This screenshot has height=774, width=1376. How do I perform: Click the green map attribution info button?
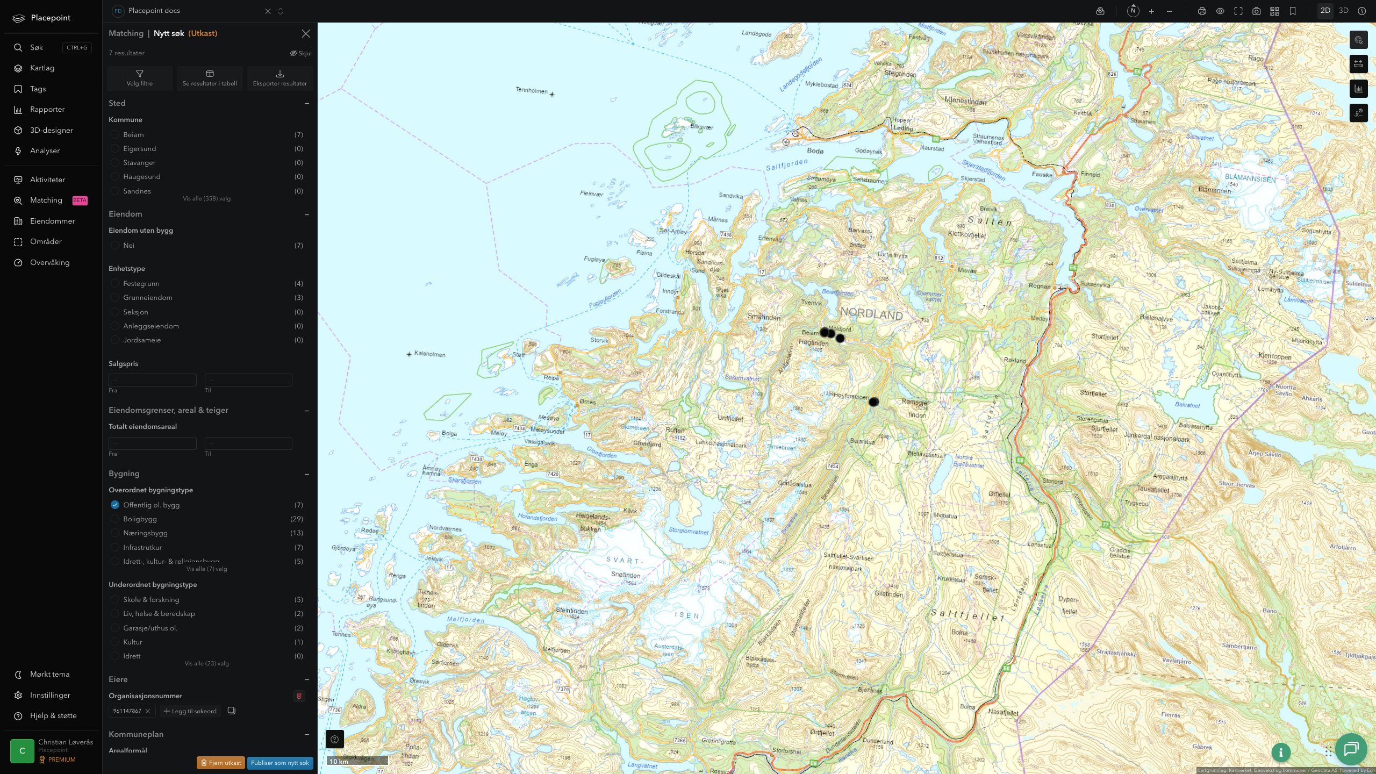[x=1281, y=752]
